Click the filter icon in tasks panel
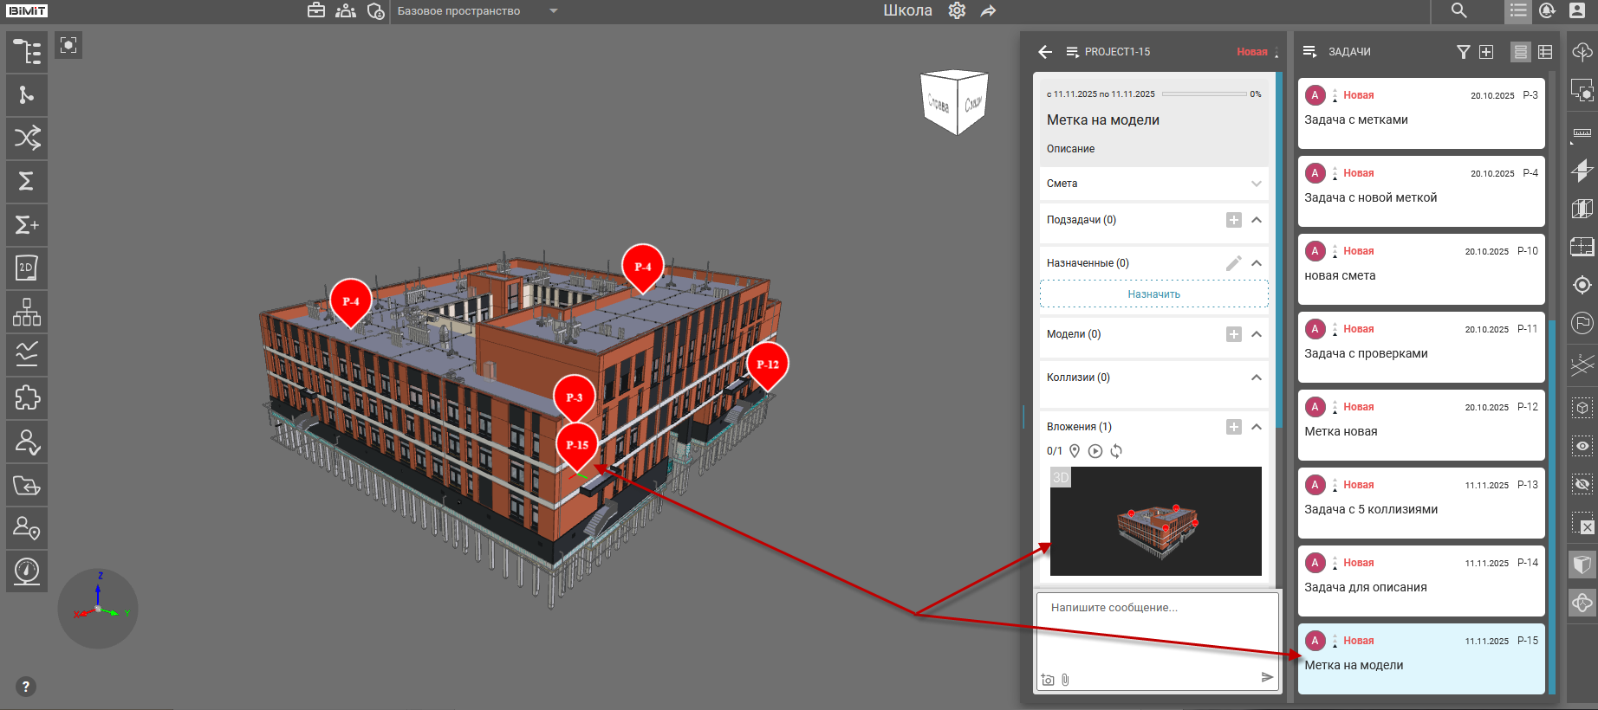The image size is (1598, 710). tap(1463, 52)
